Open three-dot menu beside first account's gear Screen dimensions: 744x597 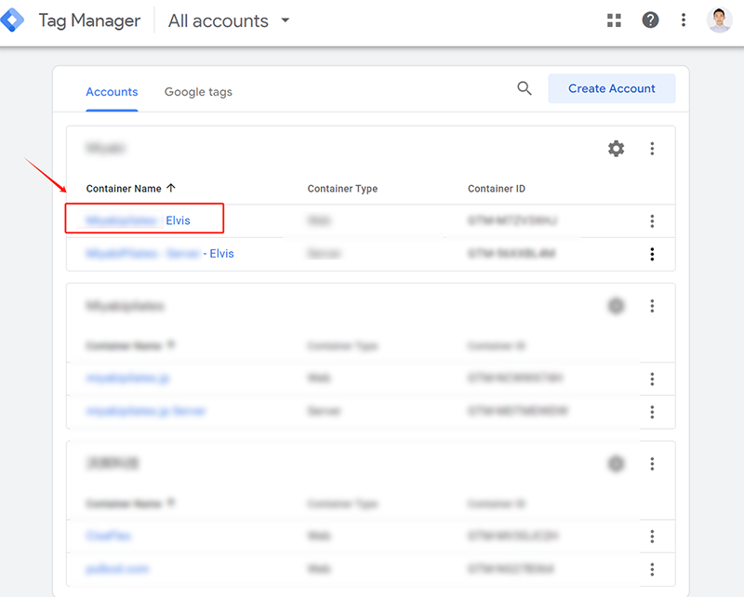(x=652, y=149)
